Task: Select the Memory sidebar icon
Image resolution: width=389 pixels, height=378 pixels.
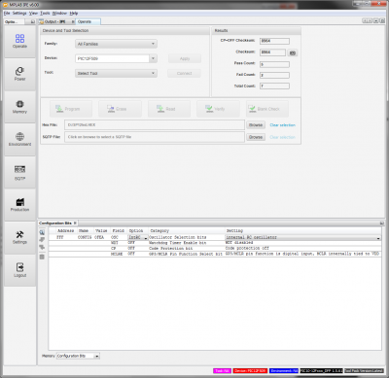Action: [x=19, y=107]
